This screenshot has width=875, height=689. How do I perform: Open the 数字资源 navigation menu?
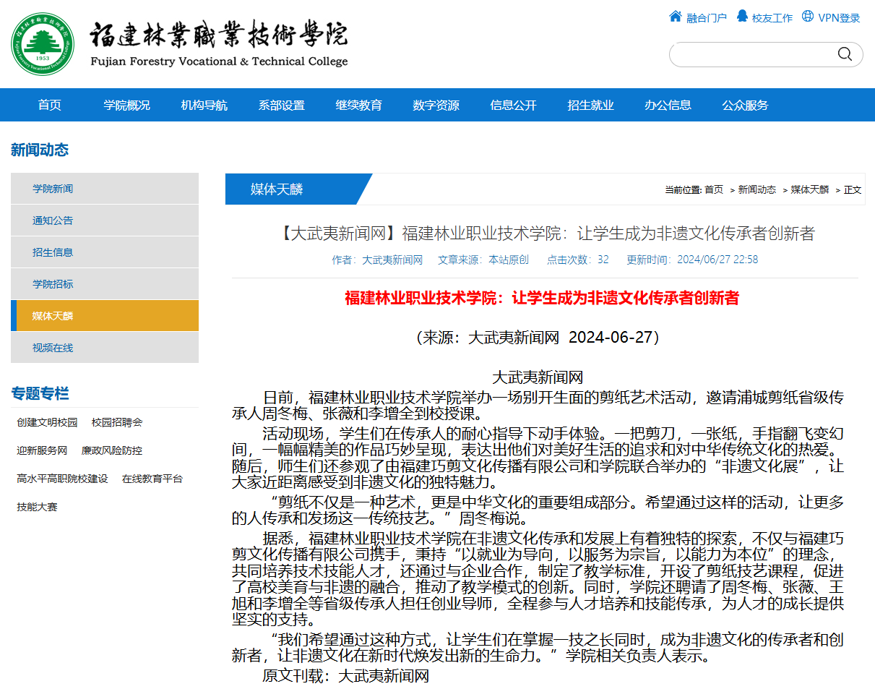[x=436, y=106]
